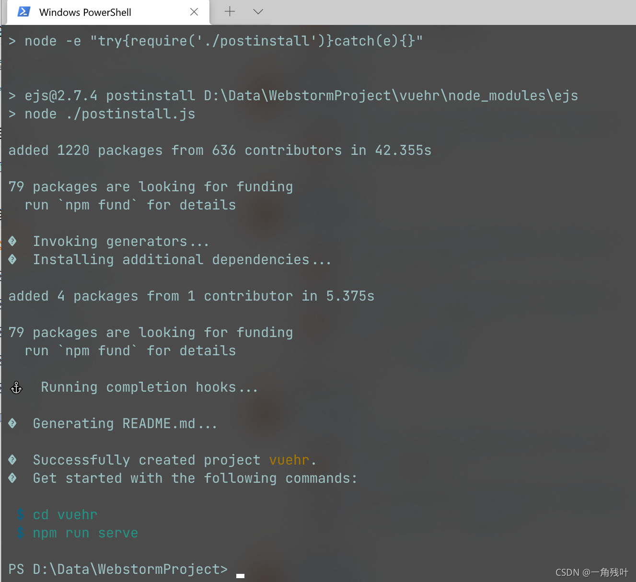Click 'Get started with the following commands:'
636x582 pixels.
point(195,478)
